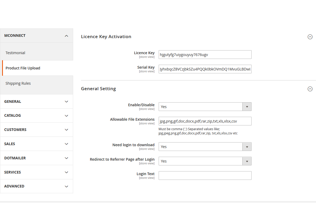Open the Enable/Disable dropdown
This screenshot has height=203, width=316.
tap(205, 107)
